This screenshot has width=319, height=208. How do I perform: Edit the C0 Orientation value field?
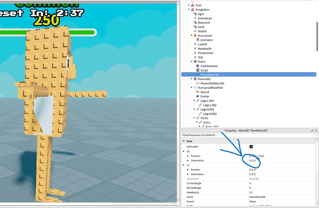pyautogui.click(x=282, y=160)
